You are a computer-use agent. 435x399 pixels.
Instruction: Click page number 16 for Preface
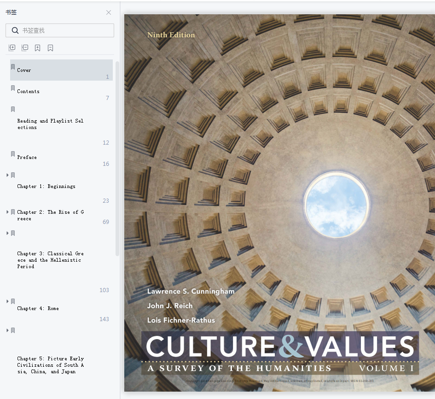106,164
